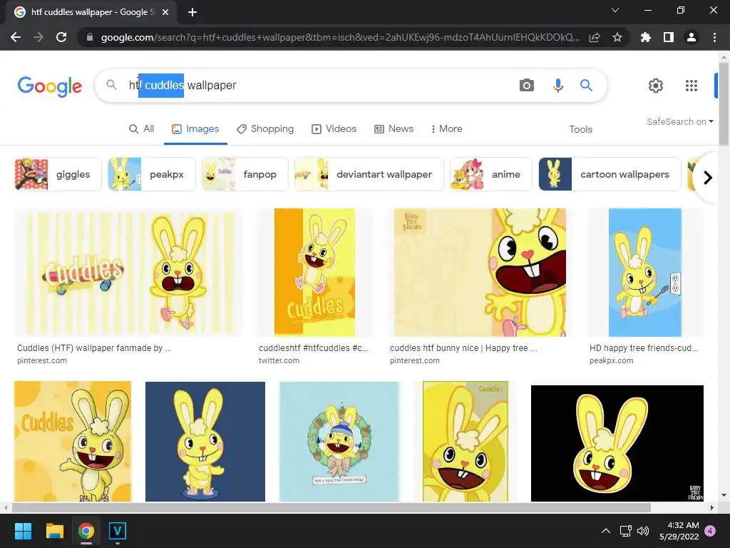This screenshot has width=730, height=548.
Task: Click the Google logo
Action: pos(49,86)
